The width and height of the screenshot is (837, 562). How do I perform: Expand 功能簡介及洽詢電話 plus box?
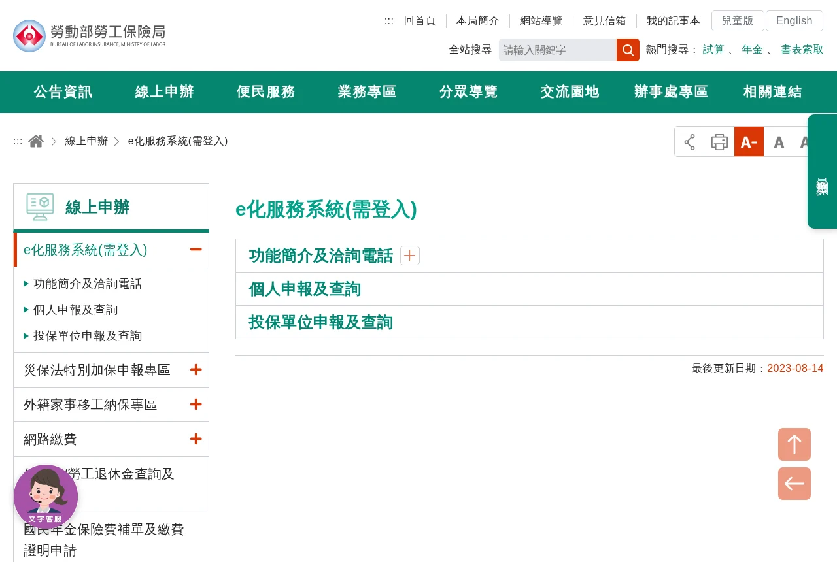(x=410, y=256)
